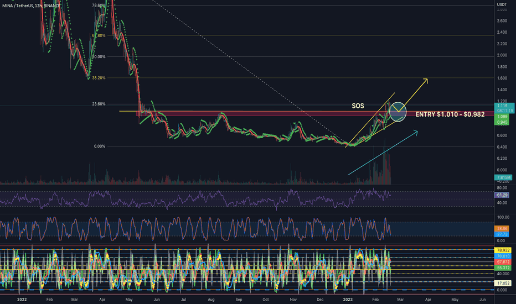
Task: Select the current price tag 1.119
Action: [502, 106]
